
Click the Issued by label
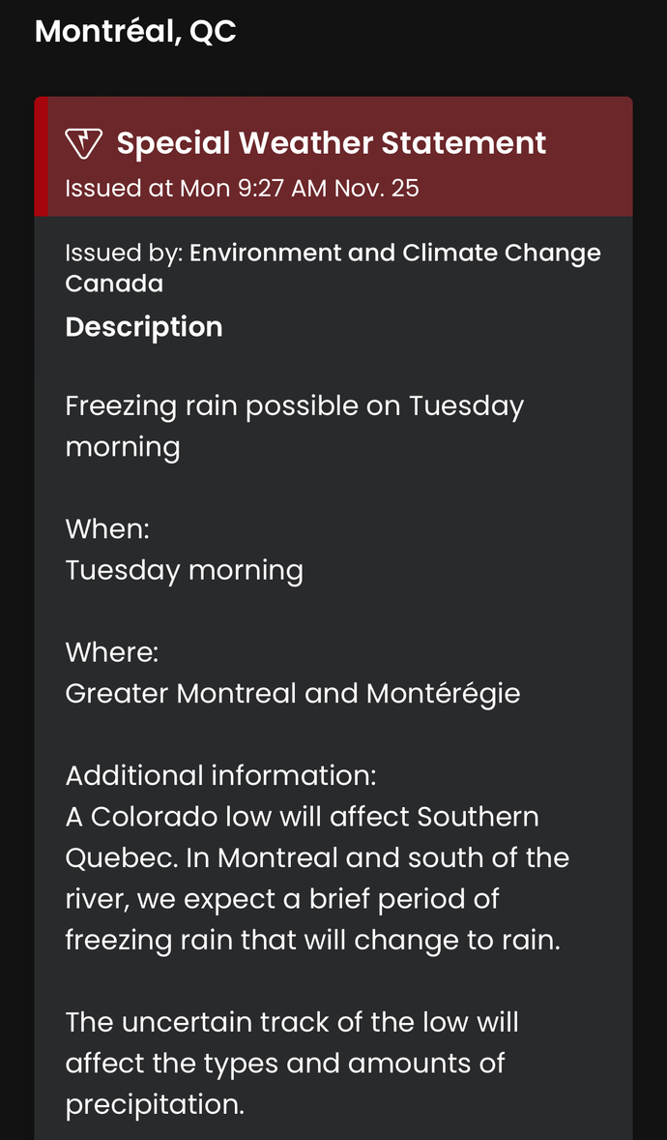125,253
